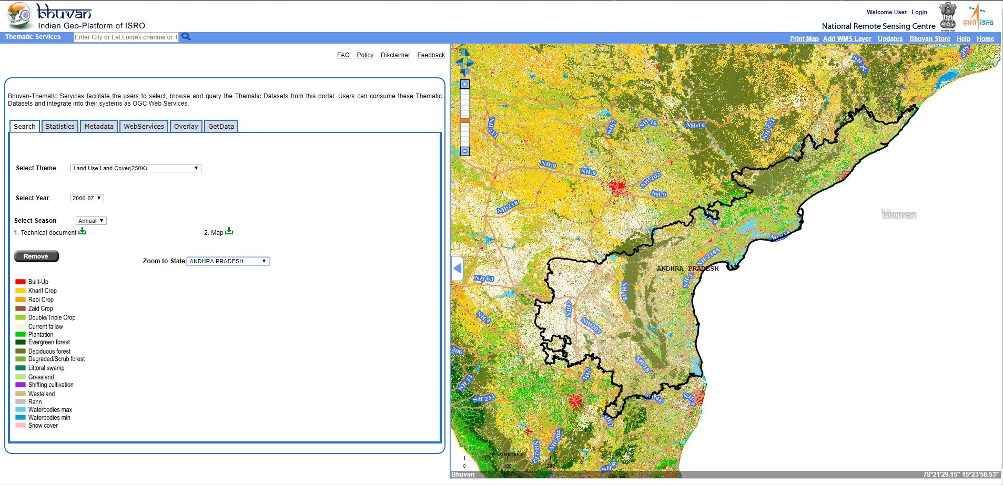This screenshot has height=485, width=1003.
Task: Click the Login link
Action: click(919, 12)
